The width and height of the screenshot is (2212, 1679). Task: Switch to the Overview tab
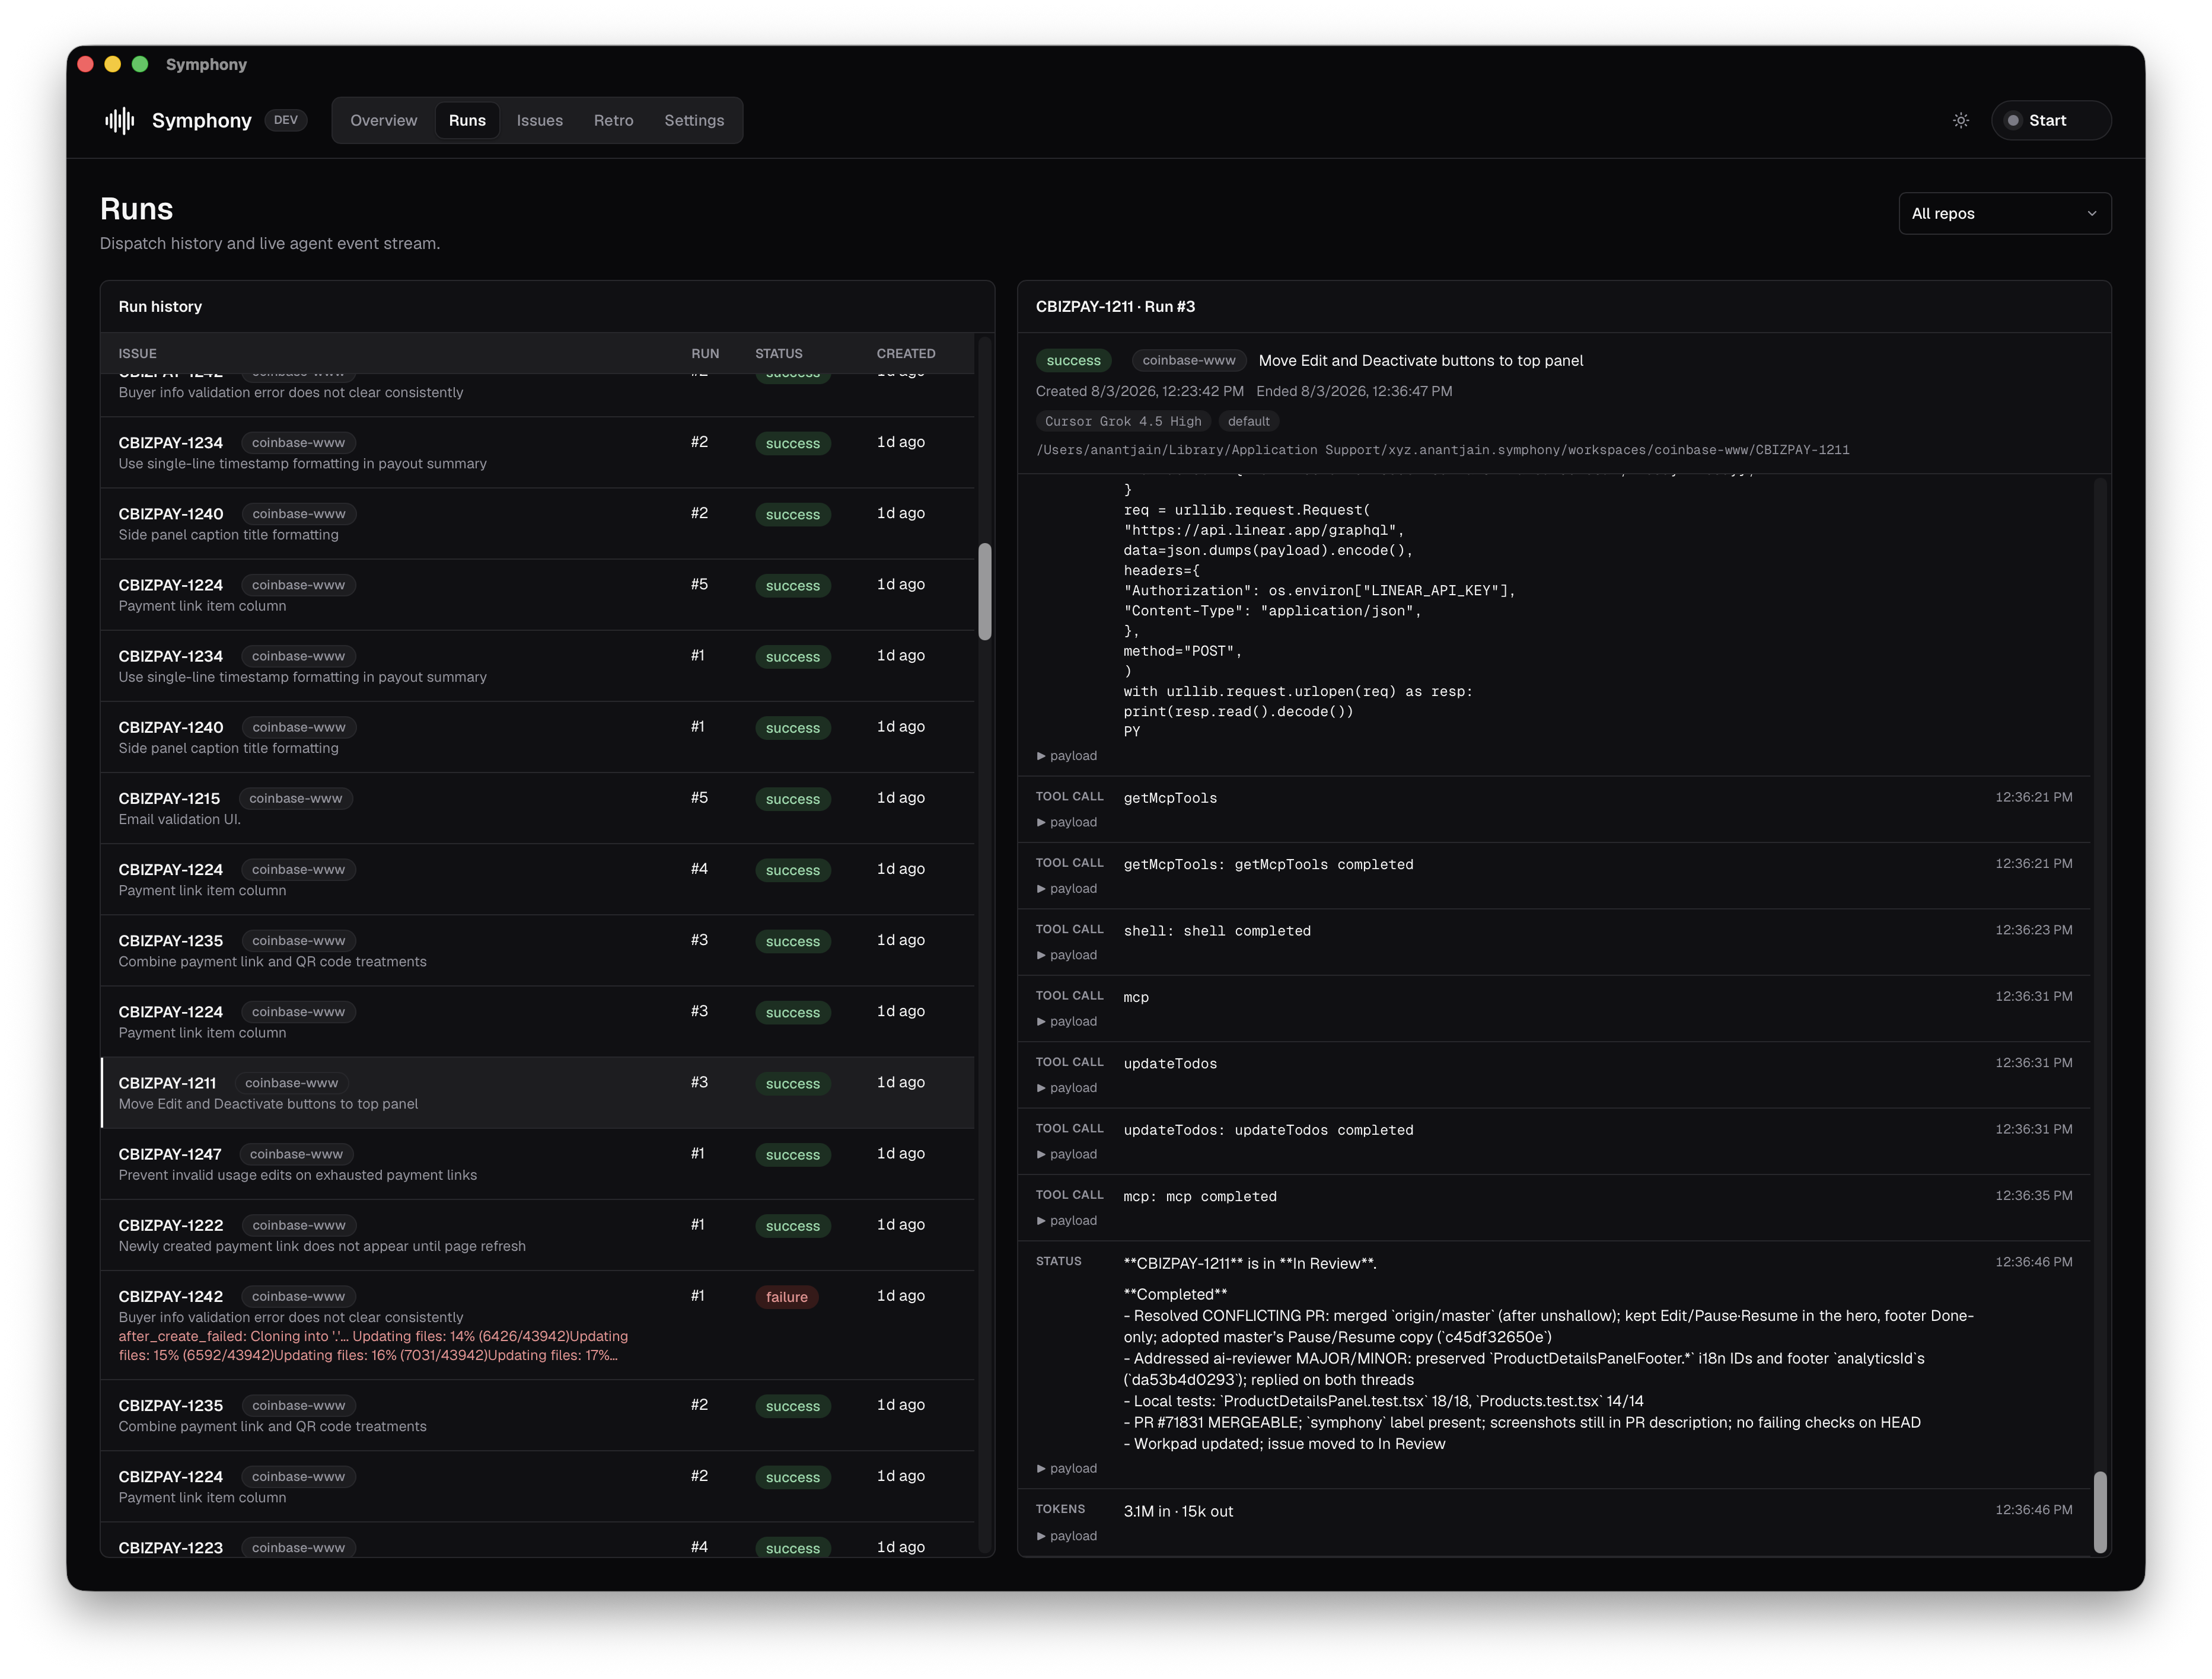click(x=383, y=120)
